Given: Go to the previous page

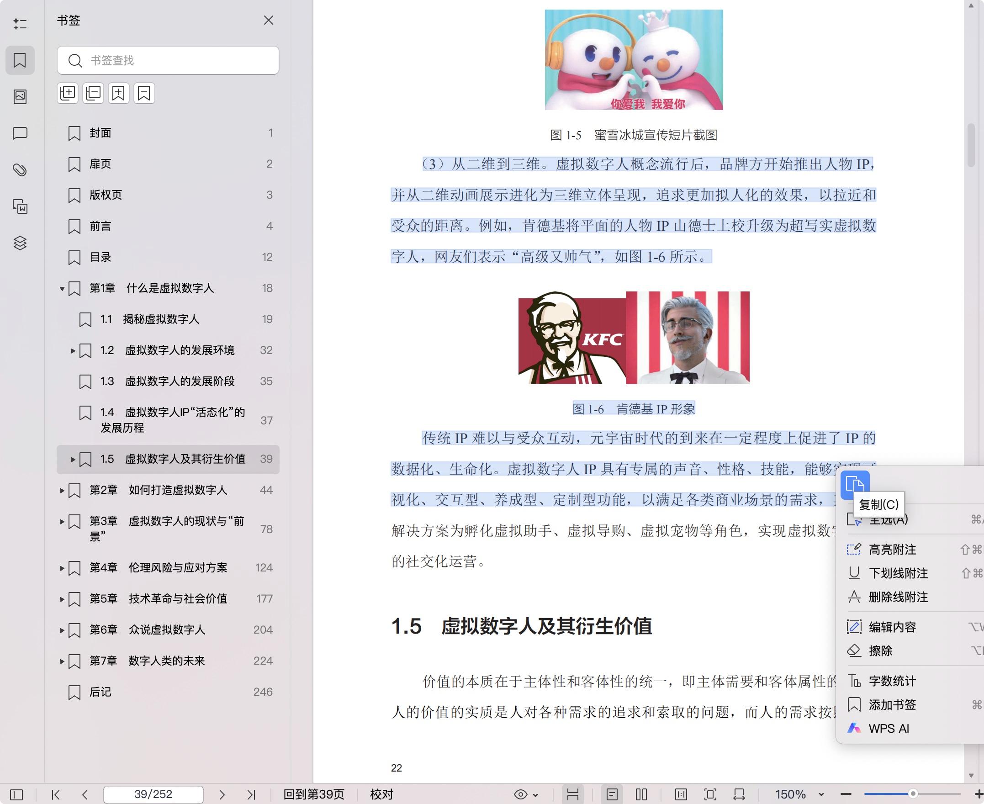Looking at the screenshot, I should pyautogui.click(x=85, y=795).
